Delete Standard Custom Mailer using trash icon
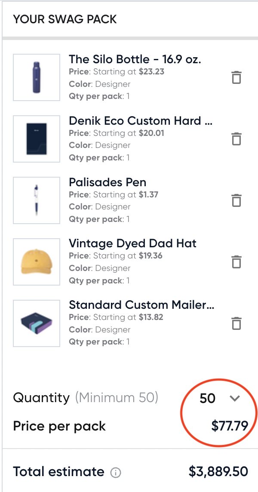This screenshot has height=492, width=258. point(236,323)
